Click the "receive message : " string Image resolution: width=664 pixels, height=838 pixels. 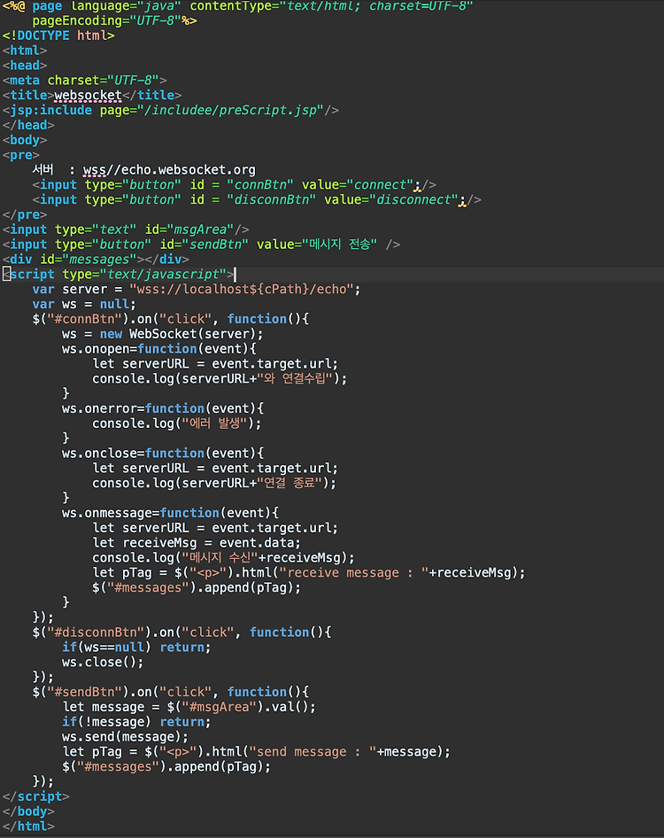(353, 573)
